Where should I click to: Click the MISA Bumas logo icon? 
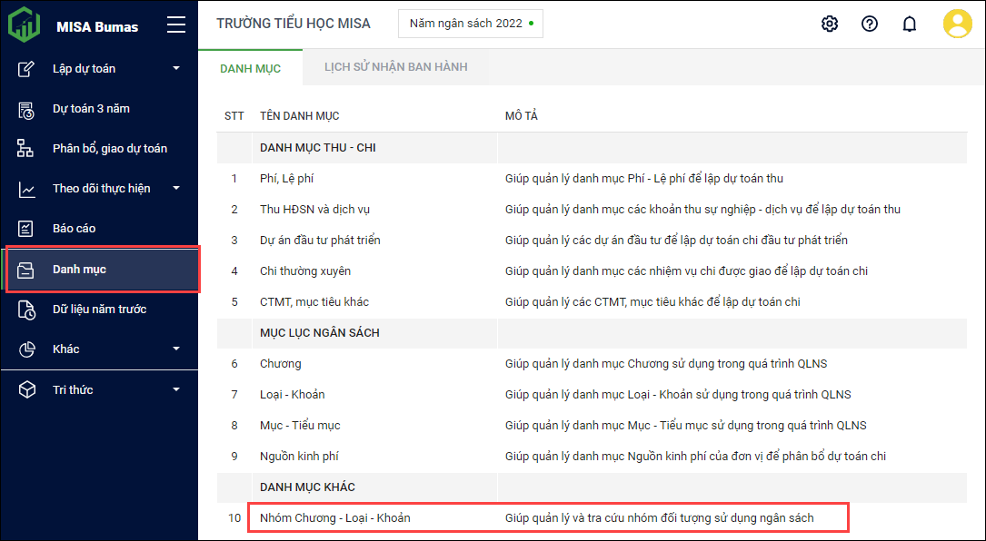pyautogui.click(x=25, y=25)
